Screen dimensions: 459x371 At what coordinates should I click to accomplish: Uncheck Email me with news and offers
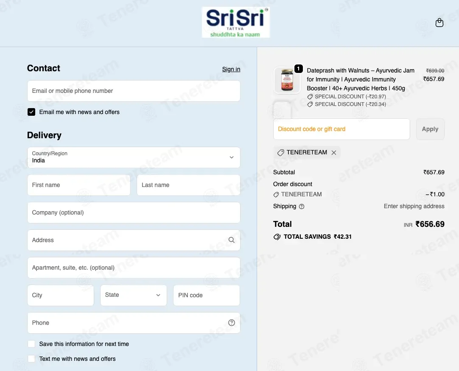coord(31,112)
